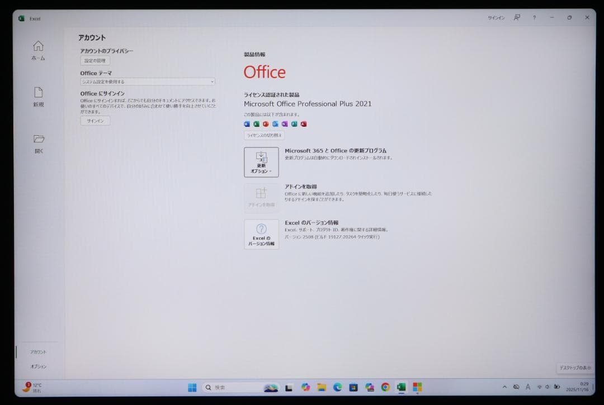Screen dimensions: 604x405
Task: Click the Outlook icon in the product list
Action: (275, 124)
